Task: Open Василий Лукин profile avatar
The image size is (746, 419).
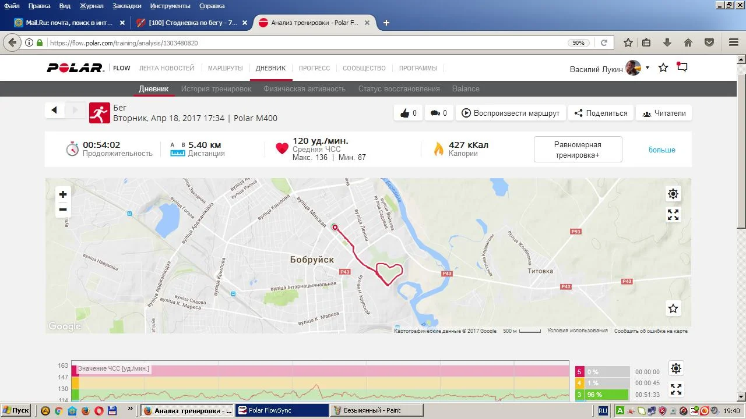Action: (x=633, y=68)
